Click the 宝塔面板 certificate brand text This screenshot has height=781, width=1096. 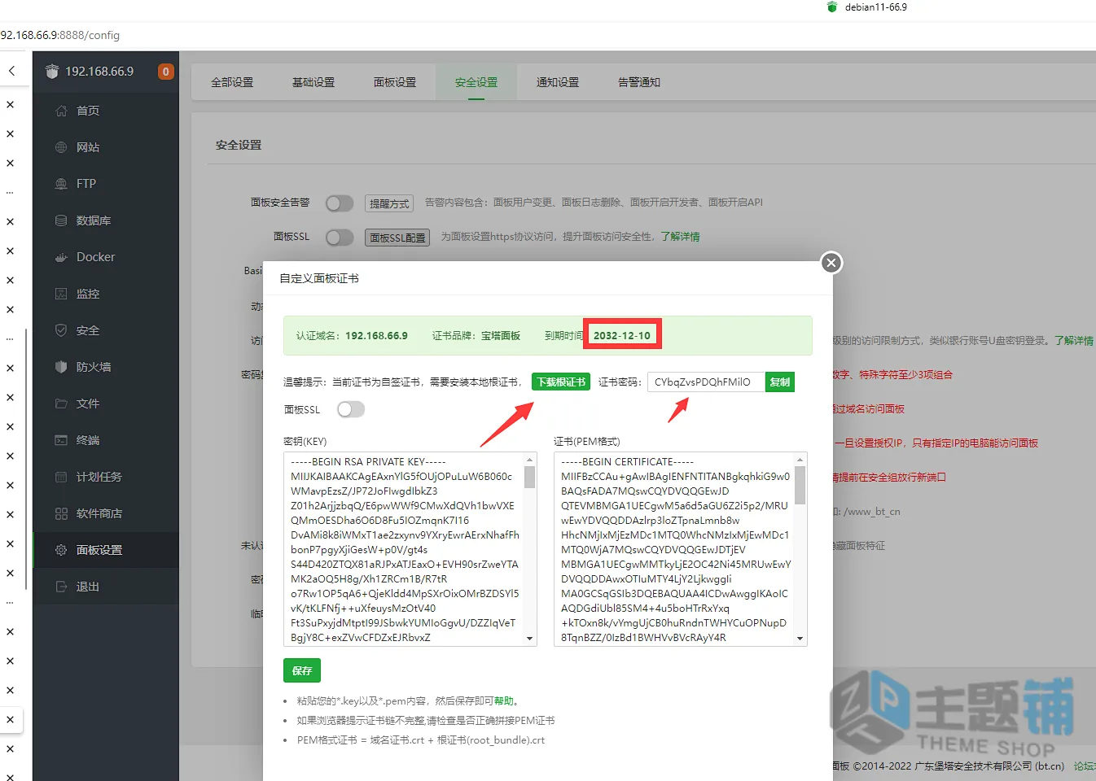pyautogui.click(x=501, y=335)
